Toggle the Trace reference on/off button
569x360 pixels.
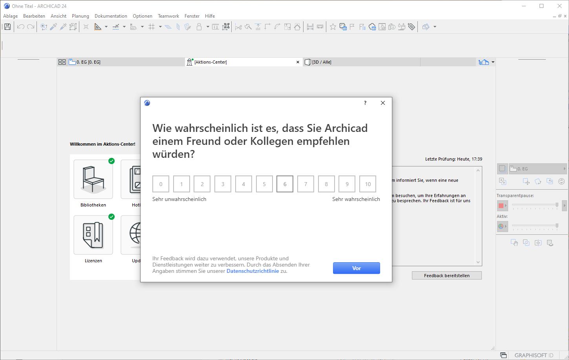tap(502, 168)
